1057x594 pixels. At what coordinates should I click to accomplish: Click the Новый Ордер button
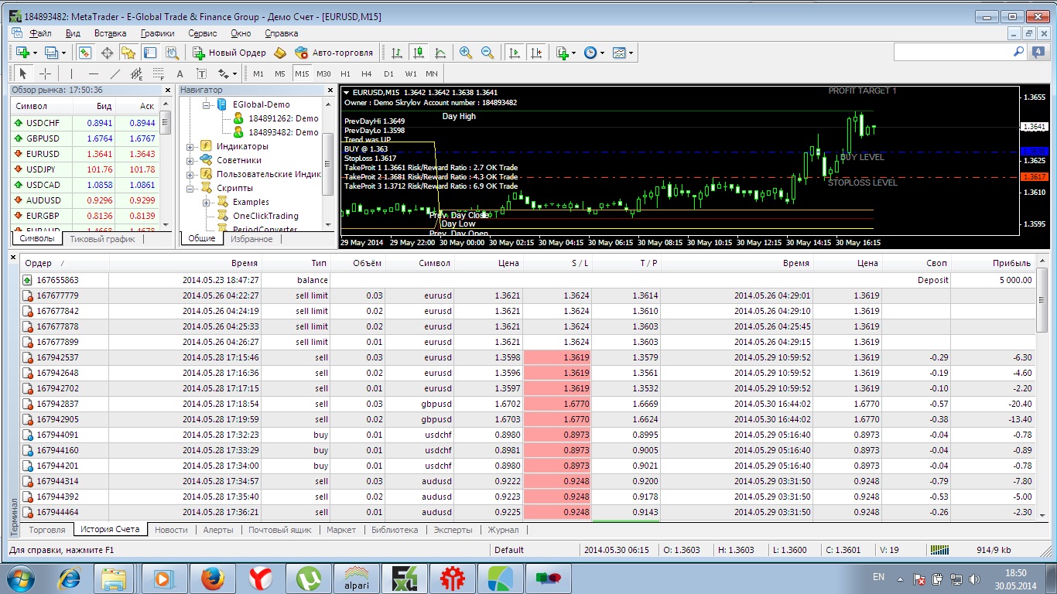[229, 53]
